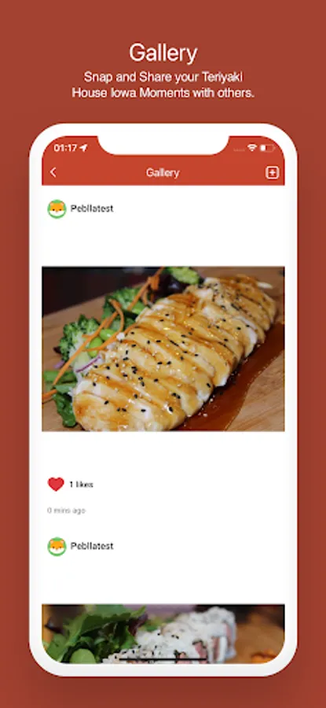The image size is (326, 708).
Task: Tap the home indicator bar at bottom
Action: point(163,659)
